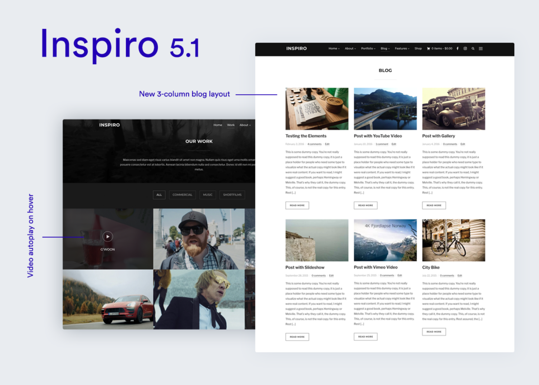Open the hamburger menu icon in header
Image resolution: width=539 pixels, height=385 pixels.
[481, 48]
